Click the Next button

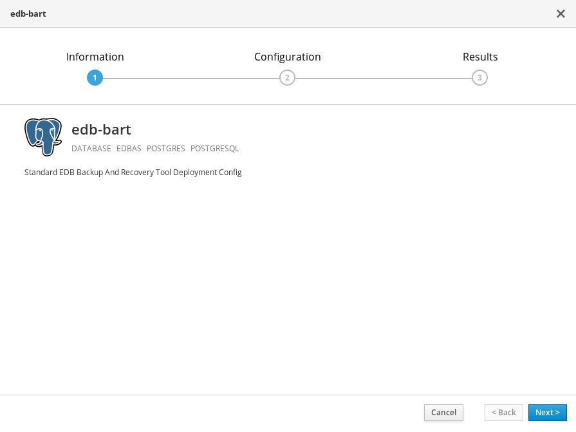pos(547,413)
